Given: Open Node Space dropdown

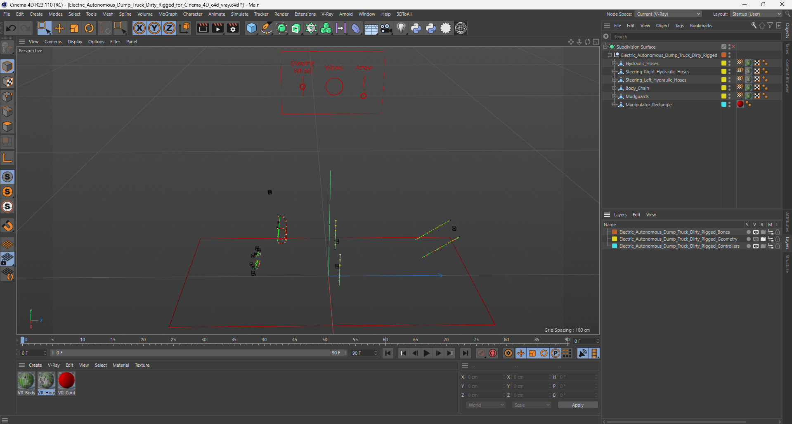Looking at the screenshot, I should (668, 14).
